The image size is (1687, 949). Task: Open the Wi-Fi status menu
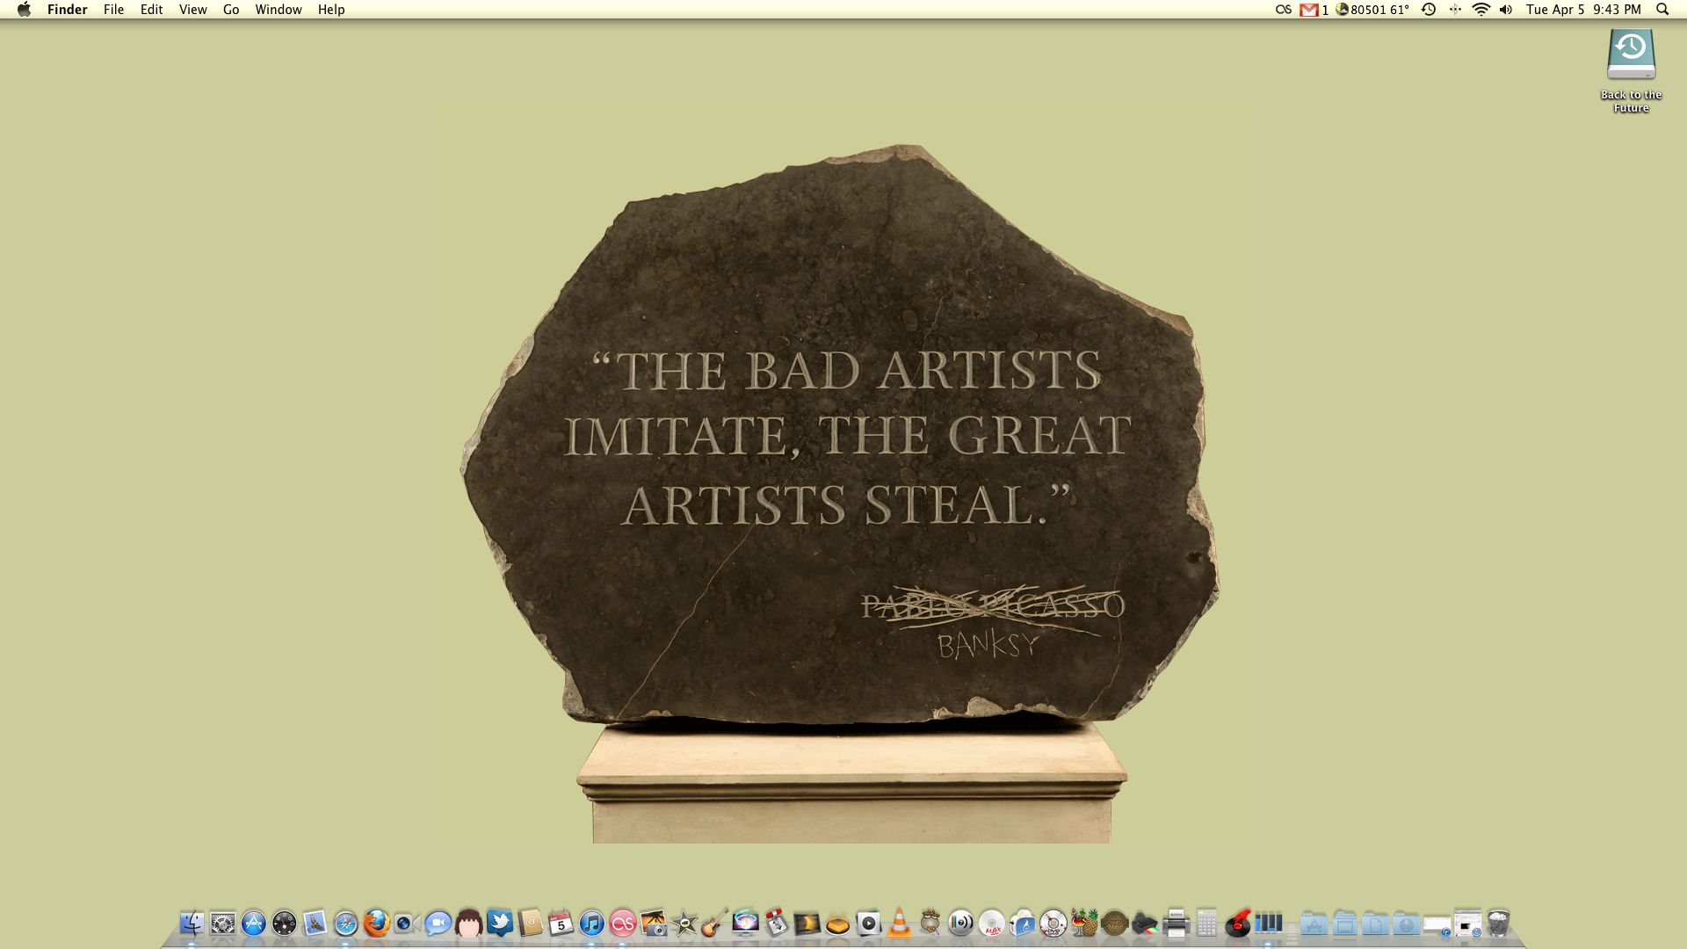point(1481,10)
